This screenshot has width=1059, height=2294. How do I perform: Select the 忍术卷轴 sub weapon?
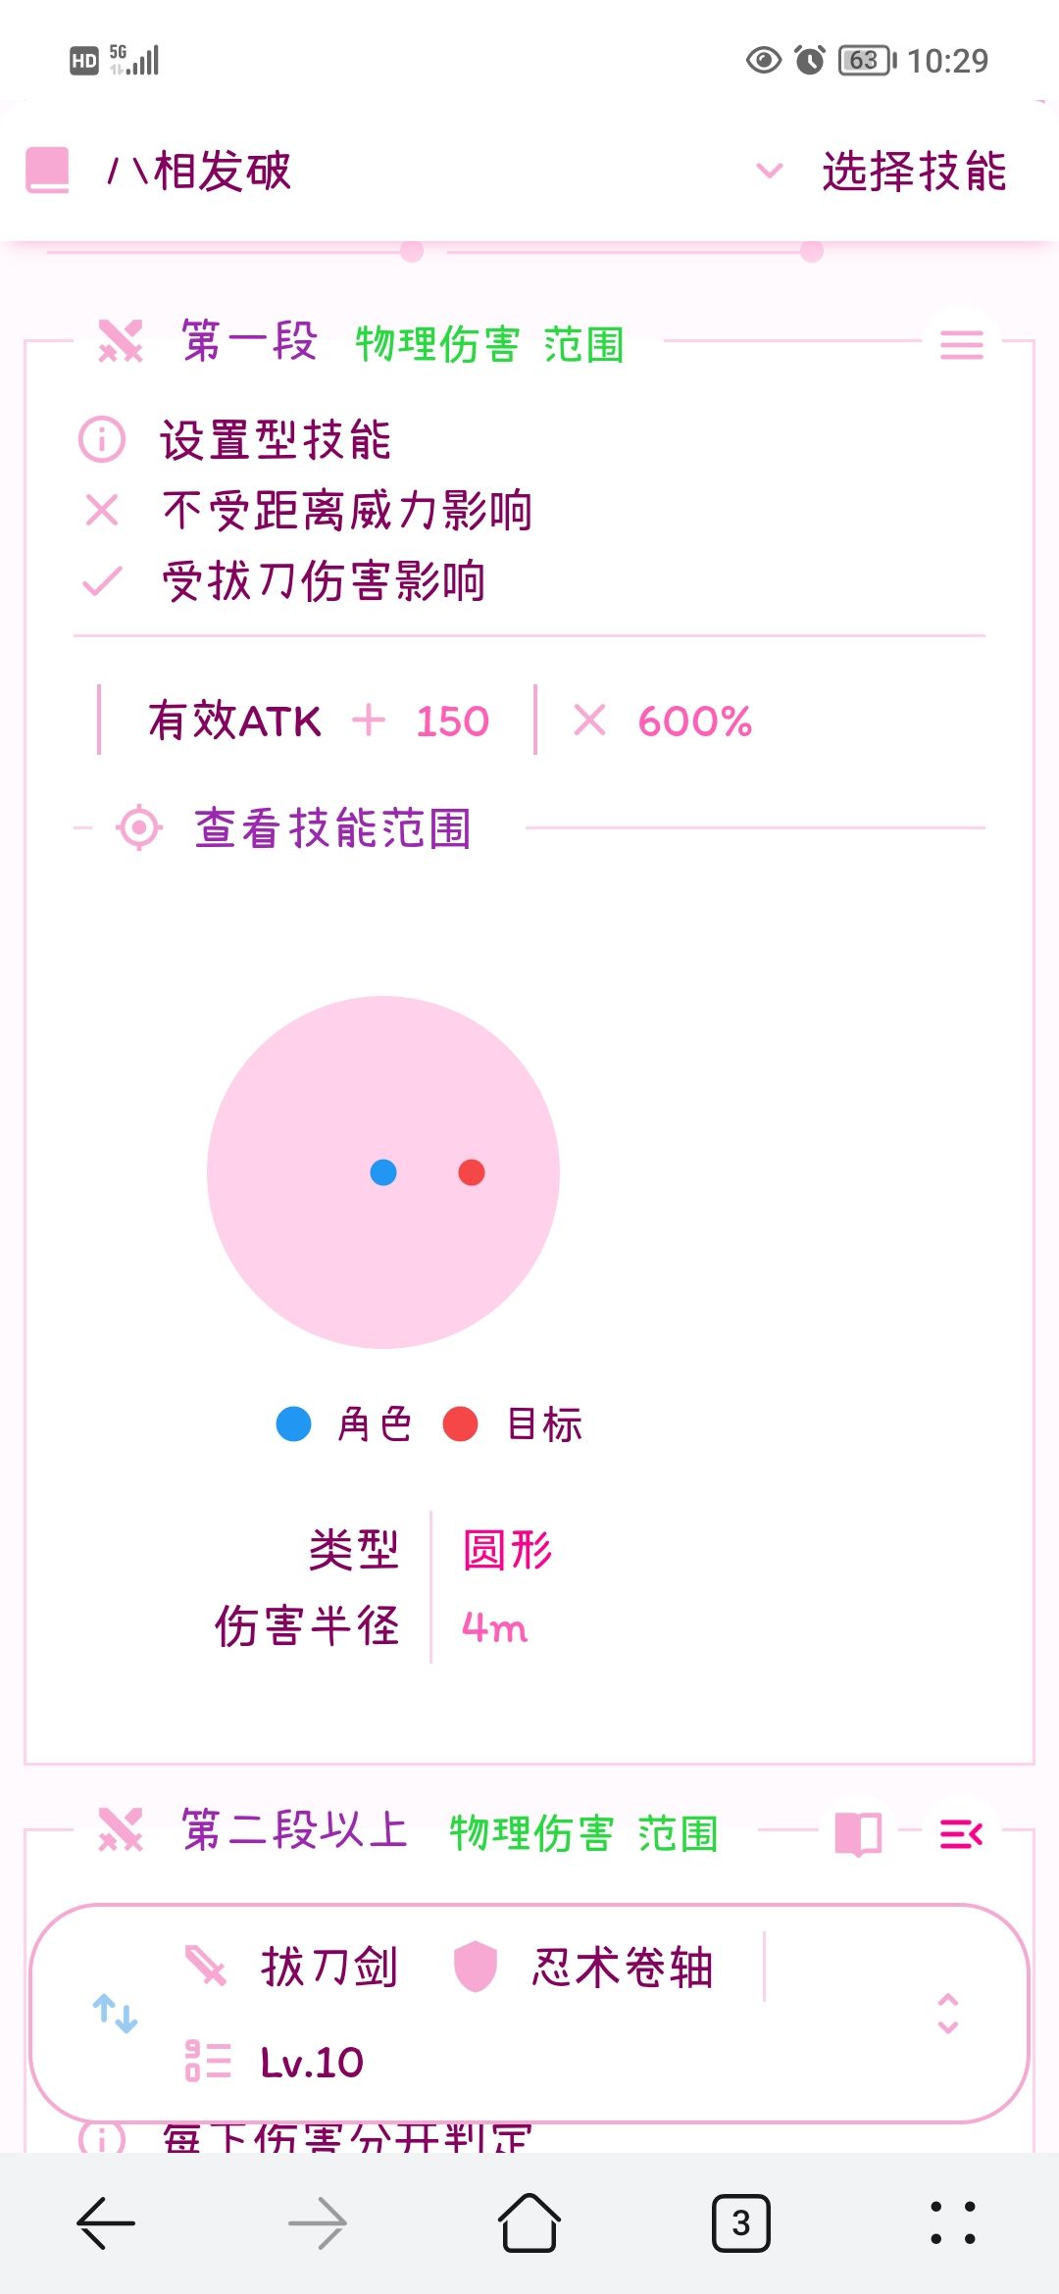tap(585, 1967)
